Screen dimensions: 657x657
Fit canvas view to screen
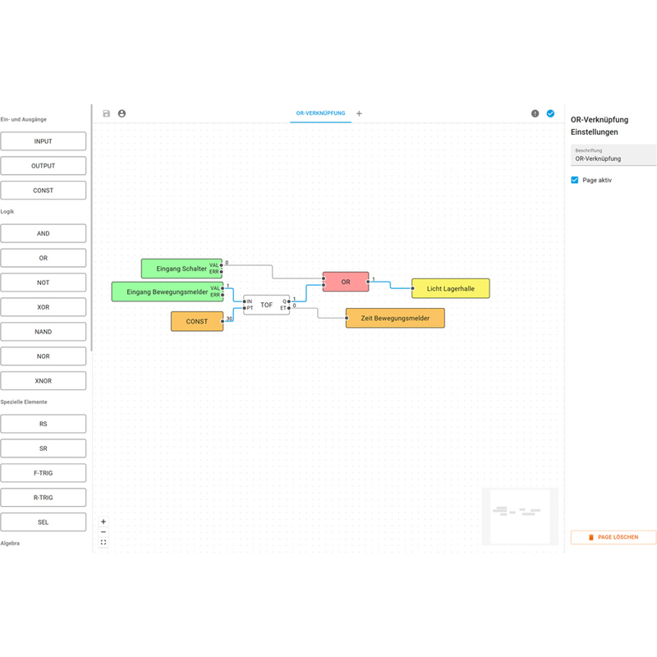(103, 543)
